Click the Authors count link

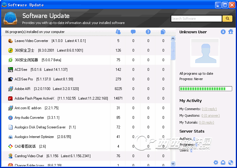tap(194, 139)
